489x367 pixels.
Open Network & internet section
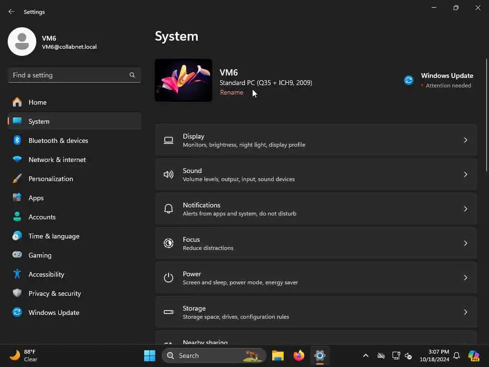[x=74, y=160]
